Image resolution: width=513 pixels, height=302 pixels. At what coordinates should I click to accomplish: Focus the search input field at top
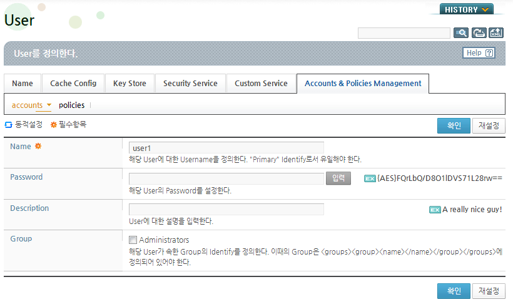point(404,33)
